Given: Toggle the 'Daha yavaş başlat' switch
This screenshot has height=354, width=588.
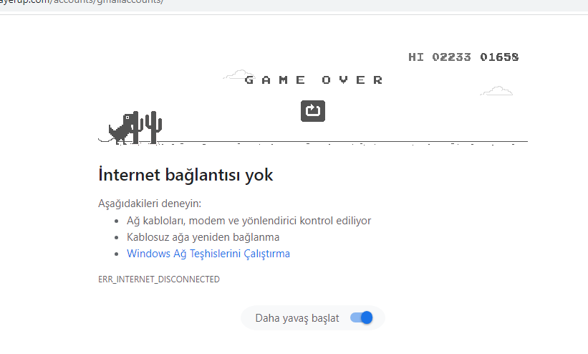Looking at the screenshot, I should (362, 318).
